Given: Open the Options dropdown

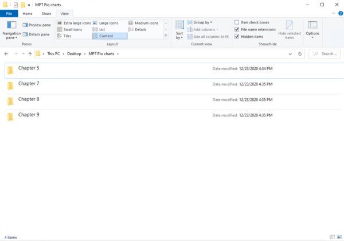Looking at the screenshot, I should [x=312, y=30].
